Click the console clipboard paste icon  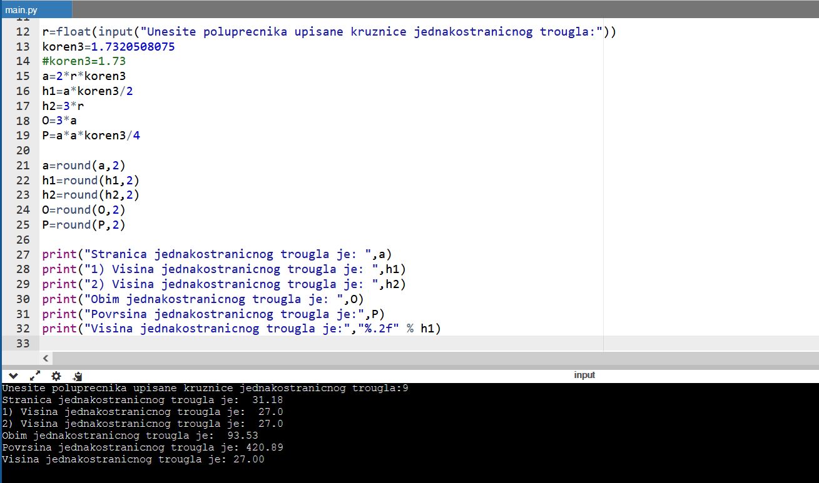pyautogui.click(x=78, y=376)
